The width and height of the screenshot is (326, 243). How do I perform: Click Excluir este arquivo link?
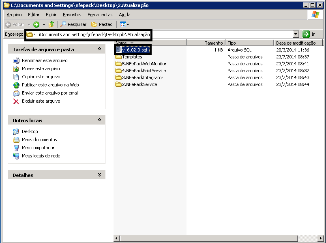(41, 101)
